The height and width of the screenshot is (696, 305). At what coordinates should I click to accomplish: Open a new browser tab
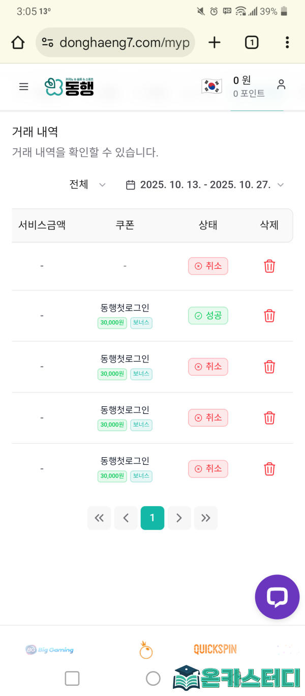(215, 42)
